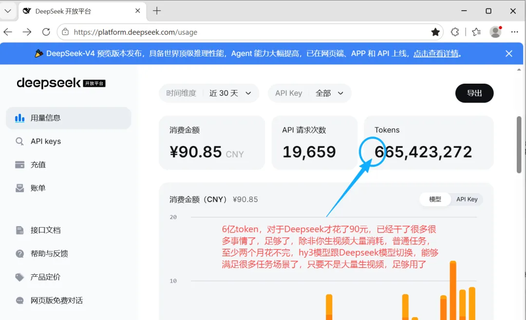Click the deepseek 开放平台 logo
Image resolution: width=526 pixels, height=320 pixels.
pos(61,83)
